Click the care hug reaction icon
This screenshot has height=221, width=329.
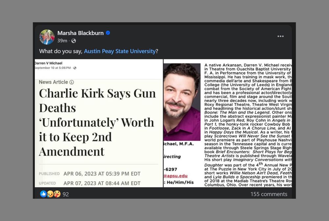coord(57,194)
